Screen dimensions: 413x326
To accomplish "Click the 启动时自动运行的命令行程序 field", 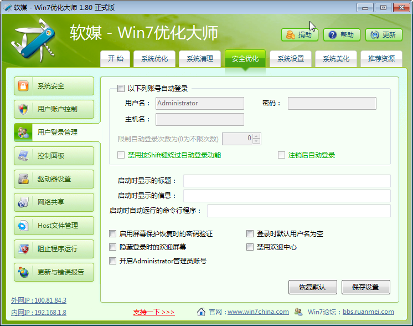I will (x=299, y=211).
